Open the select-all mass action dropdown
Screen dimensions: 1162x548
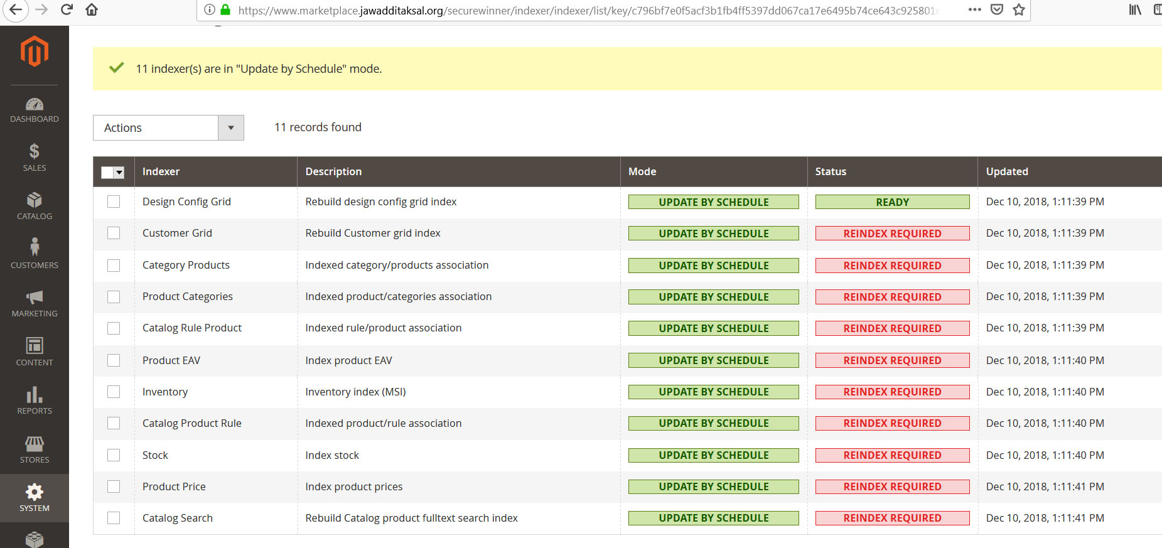(119, 172)
